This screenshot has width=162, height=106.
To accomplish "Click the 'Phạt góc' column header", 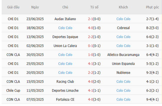I will pos(152,7).
